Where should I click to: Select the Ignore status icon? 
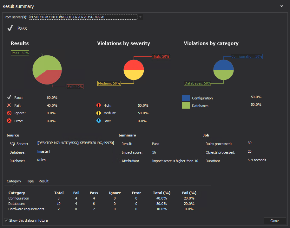pyautogui.click(x=10, y=113)
